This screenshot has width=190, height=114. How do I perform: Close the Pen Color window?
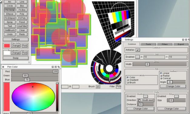(x=3, y=67)
